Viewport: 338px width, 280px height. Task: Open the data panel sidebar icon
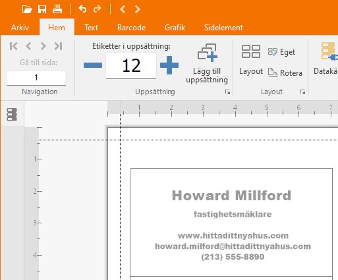pos(12,114)
